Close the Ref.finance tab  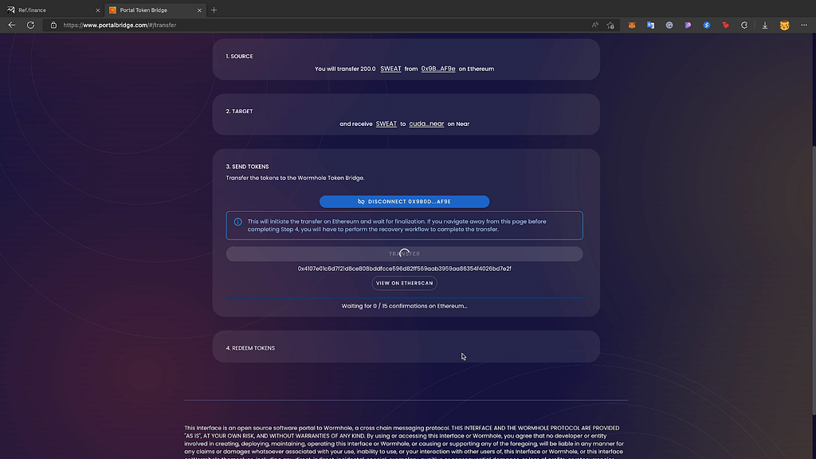pyautogui.click(x=97, y=10)
